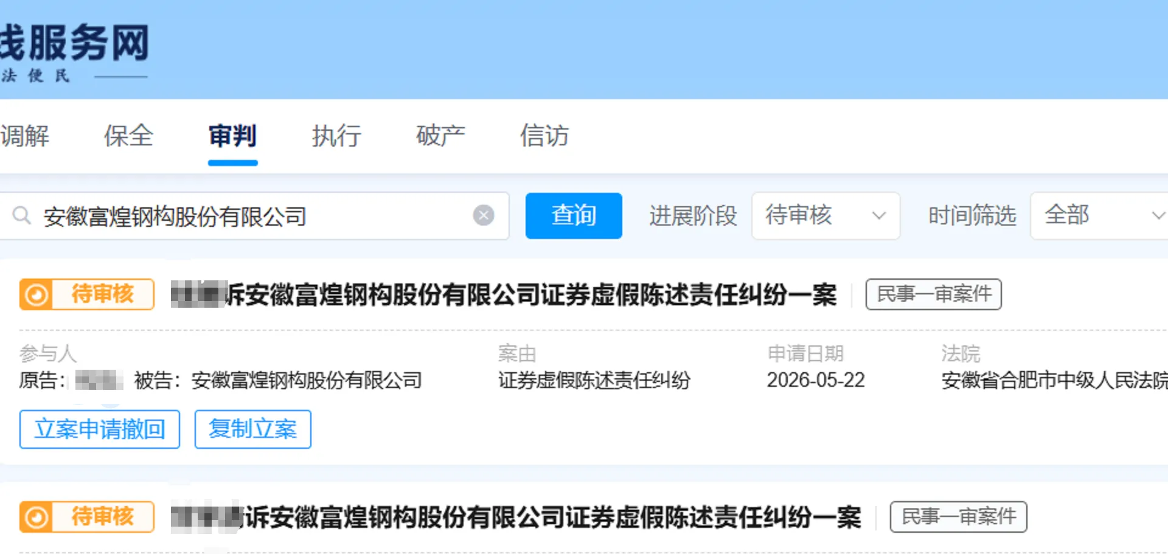
Task: Open the 进展阶段 dropdown showing 待审核
Action: 826,215
